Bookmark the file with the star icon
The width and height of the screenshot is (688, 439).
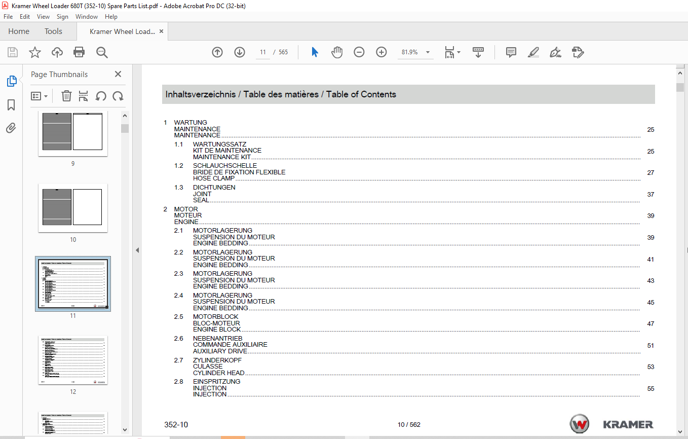point(34,52)
